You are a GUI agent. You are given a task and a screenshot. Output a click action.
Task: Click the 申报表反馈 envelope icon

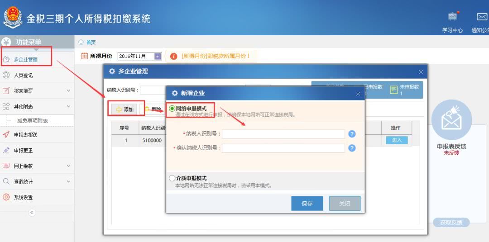tap(451, 120)
